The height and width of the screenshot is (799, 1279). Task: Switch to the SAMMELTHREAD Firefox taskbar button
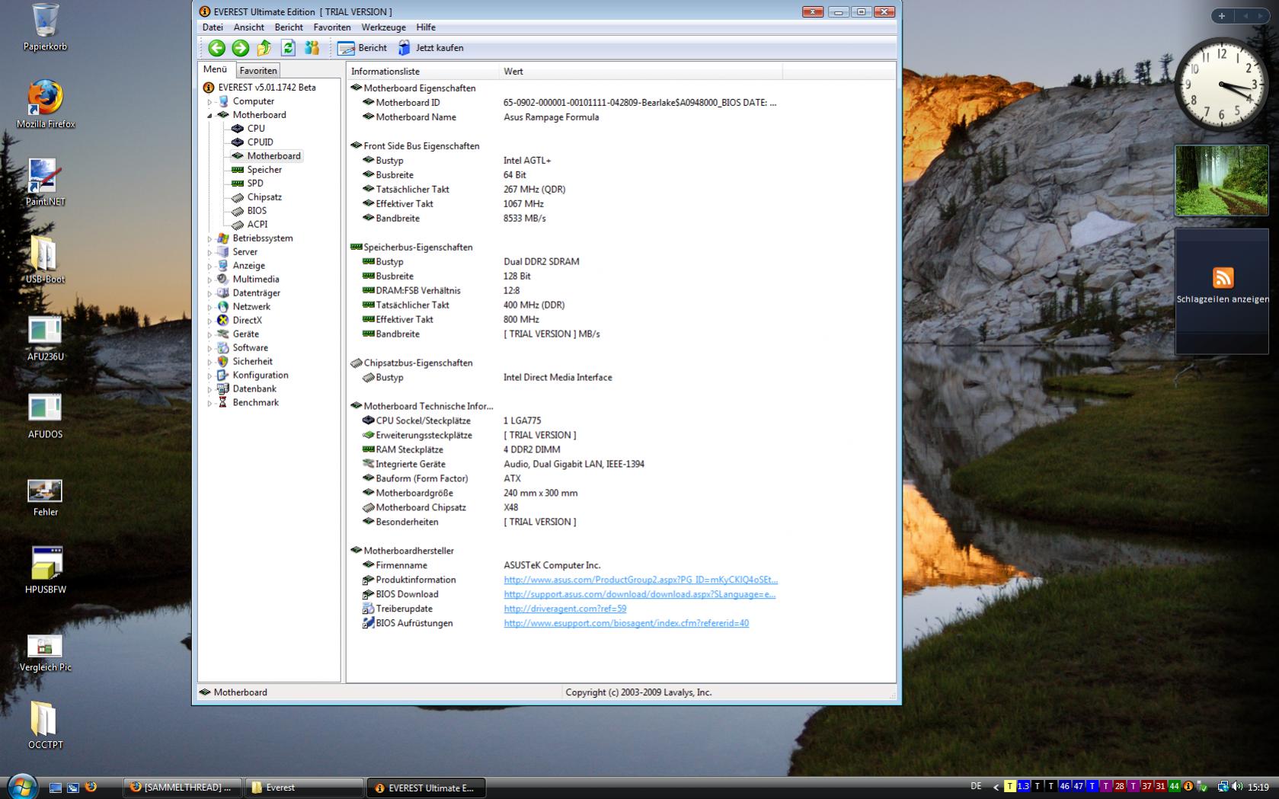tap(183, 788)
